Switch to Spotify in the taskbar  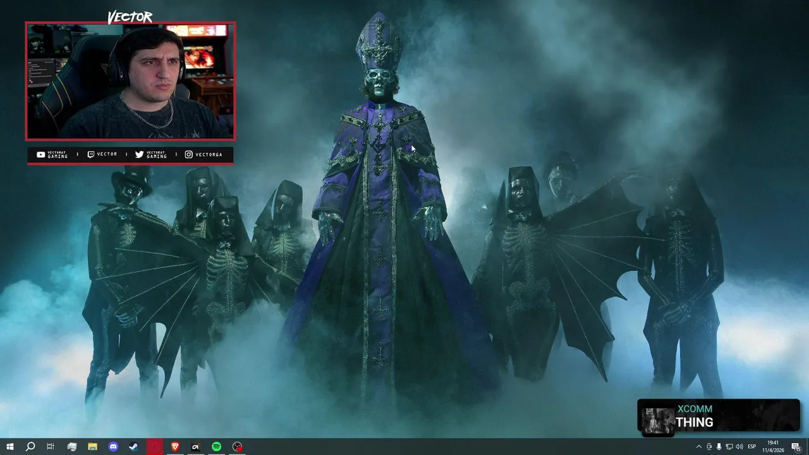pos(216,447)
